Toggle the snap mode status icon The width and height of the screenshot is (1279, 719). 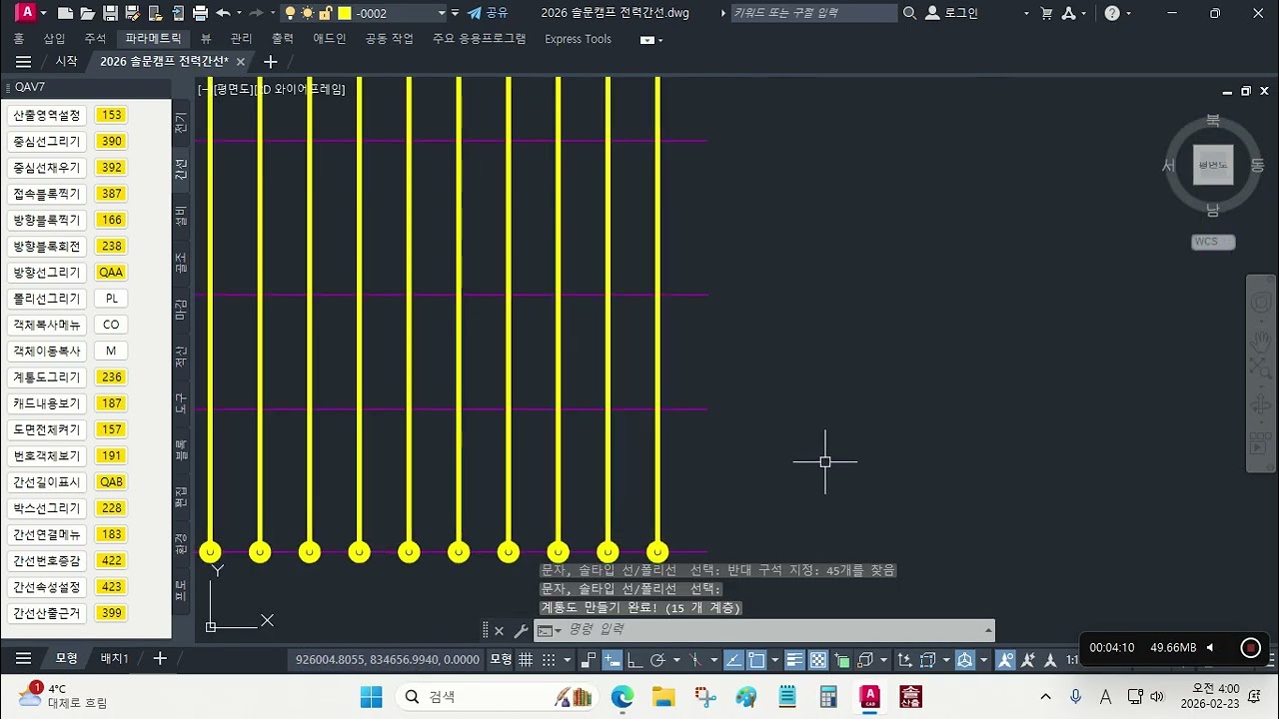(x=549, y=660)
